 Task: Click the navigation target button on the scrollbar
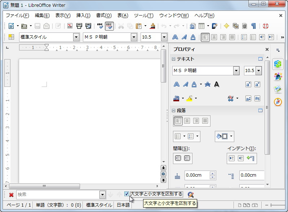pyautogui.click(x=164, y=174)
